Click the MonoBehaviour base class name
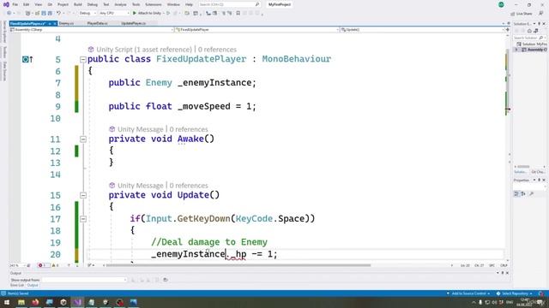The height and width of the screenshot is (308, 549). pyautogui.click(x=297, y=59)
